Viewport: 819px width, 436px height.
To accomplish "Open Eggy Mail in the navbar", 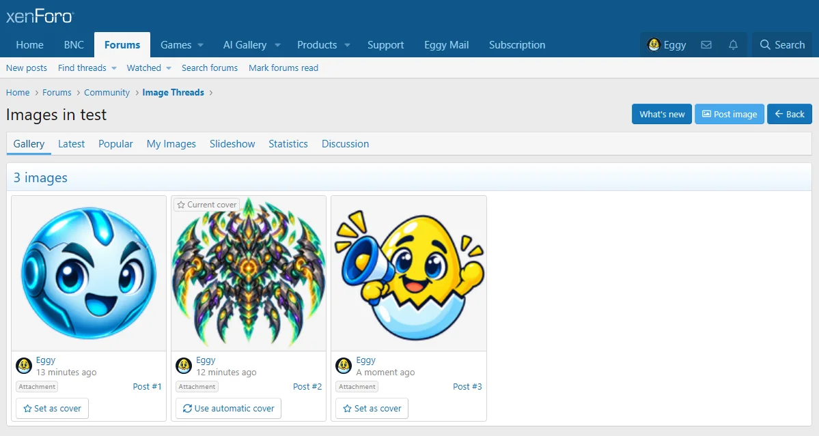I will tap(447, 45).
